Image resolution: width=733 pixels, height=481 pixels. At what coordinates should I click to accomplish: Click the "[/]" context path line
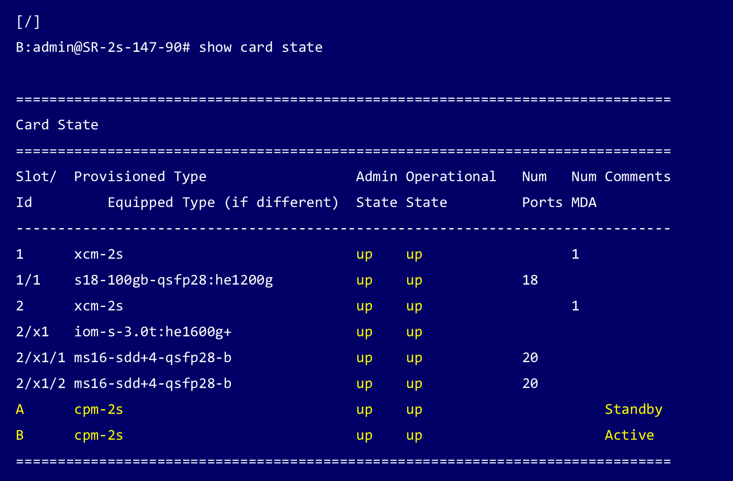point(28,22)
